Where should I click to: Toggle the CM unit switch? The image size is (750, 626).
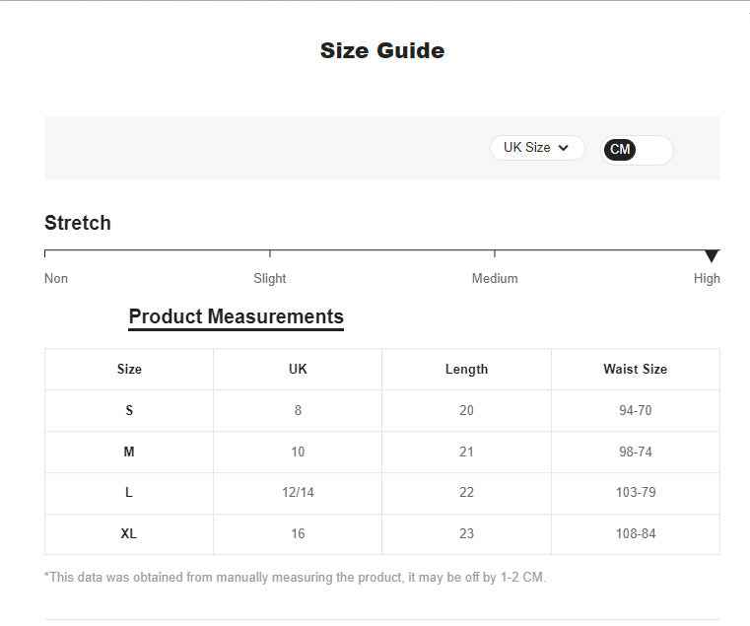[636, 150]
